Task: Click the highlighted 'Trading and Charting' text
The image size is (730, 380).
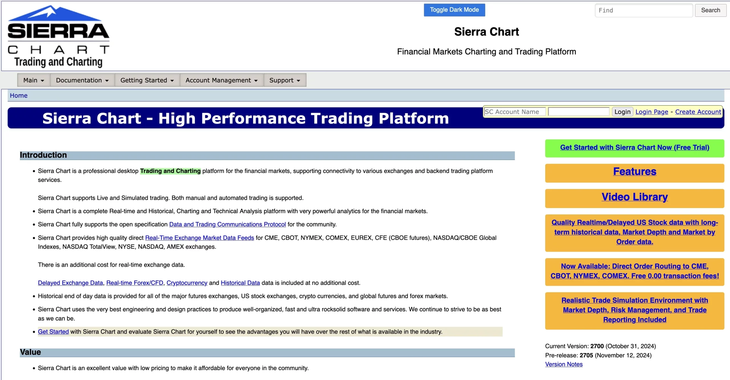Action: (x=170, y=171)
